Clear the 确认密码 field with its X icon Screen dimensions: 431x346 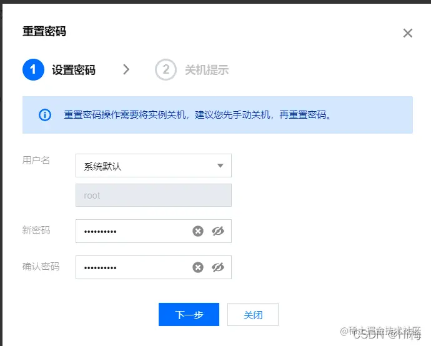point(198,267)
